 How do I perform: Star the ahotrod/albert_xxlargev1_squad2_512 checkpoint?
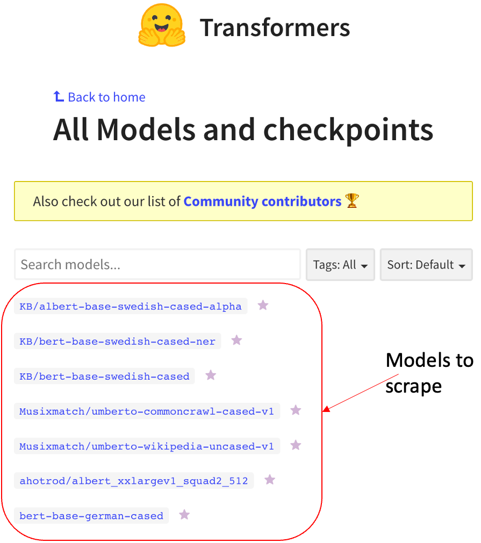(270, 480)
